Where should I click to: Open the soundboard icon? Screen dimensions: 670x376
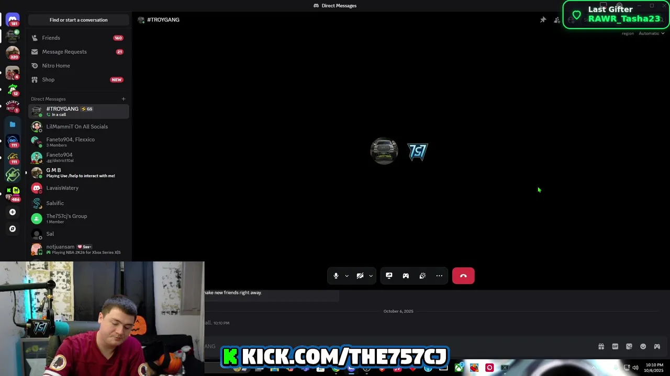pyautogui.click(x=422, y=276)
